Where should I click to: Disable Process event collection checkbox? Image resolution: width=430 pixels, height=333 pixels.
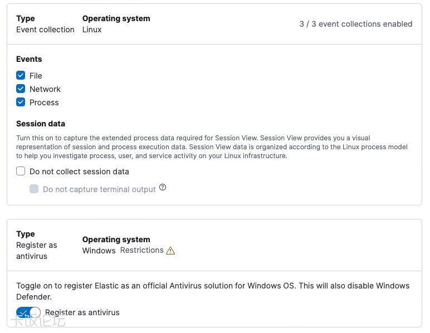(21, 102)
